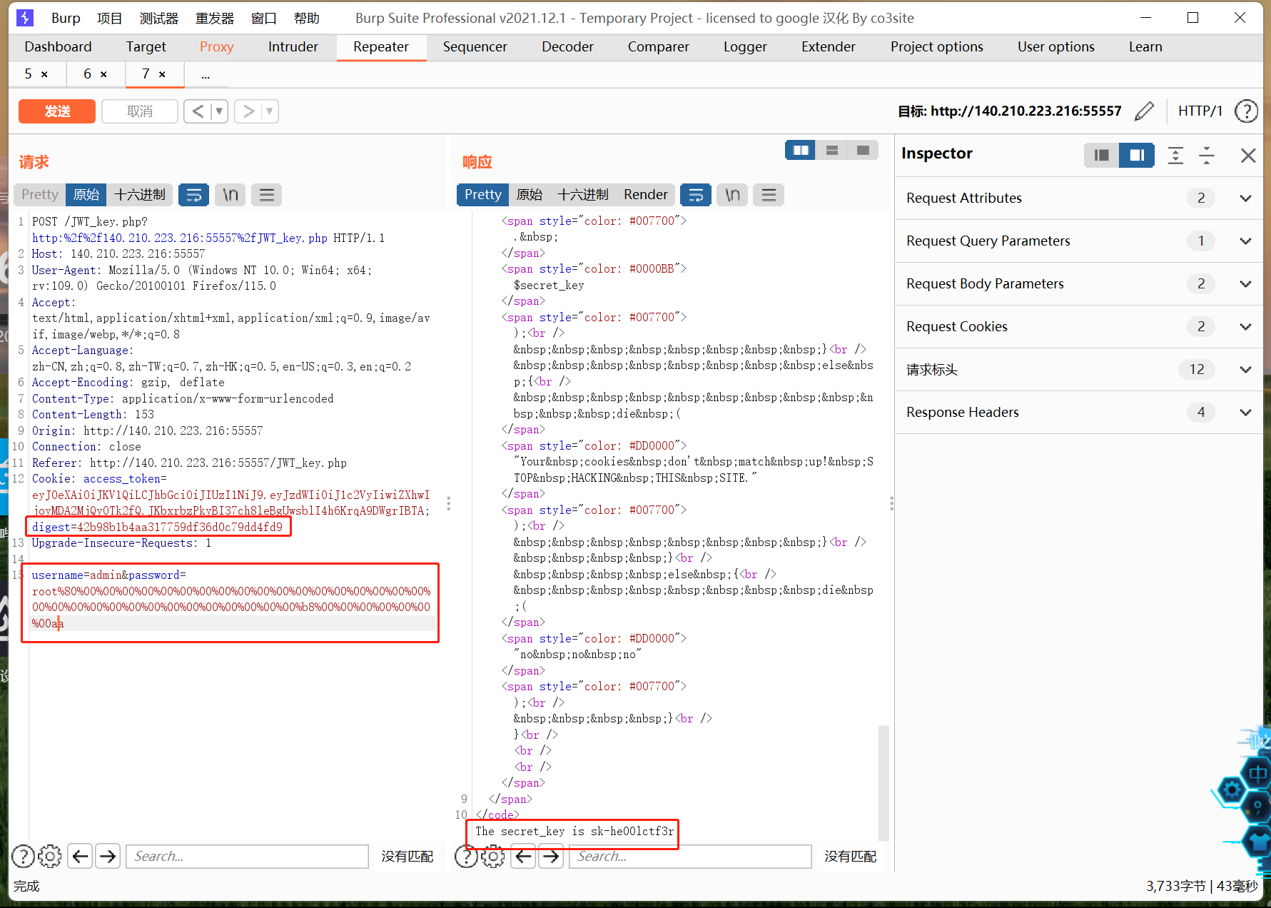Select Repeater sub-tab 5

(x=28, y=74)
